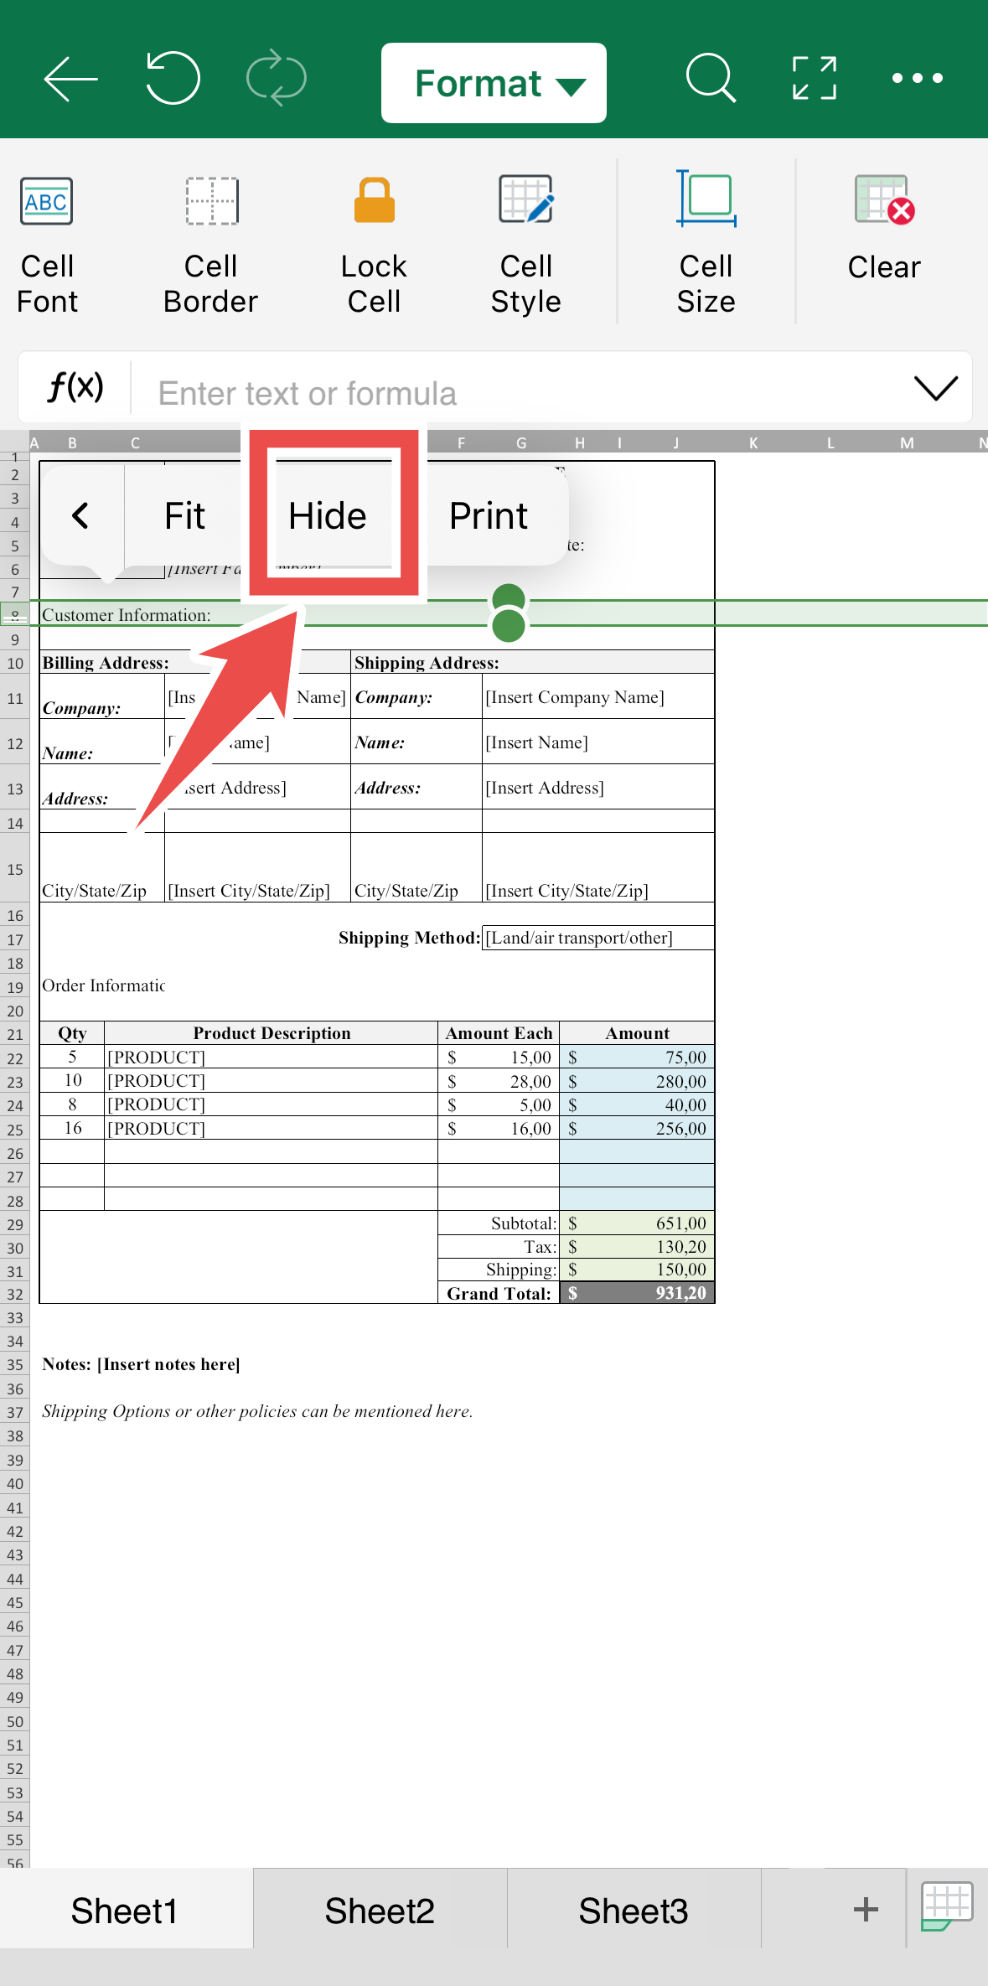This screenshot has height=1986, width=988.
Task: Tap the f(x) function button
Action: [75, 387]
